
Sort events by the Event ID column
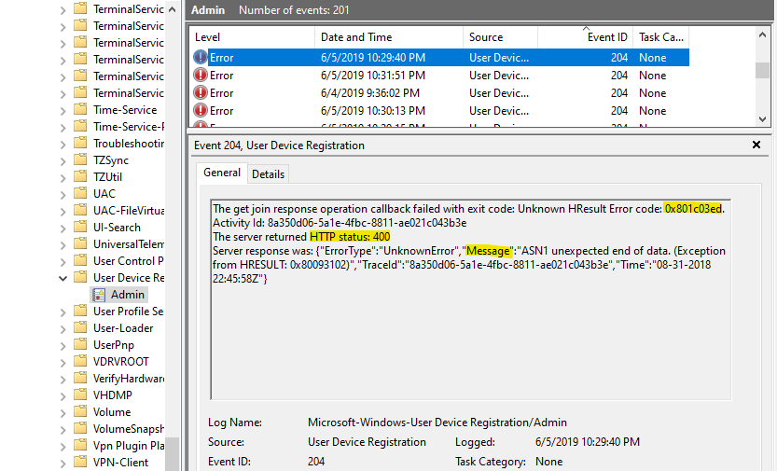click(607, 37)
